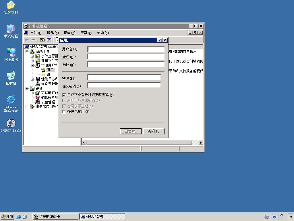Select Internet Explorer desktop icon
Image resolution: width=294 pixels, height=221 pixels.
click(x=11, y=104)
